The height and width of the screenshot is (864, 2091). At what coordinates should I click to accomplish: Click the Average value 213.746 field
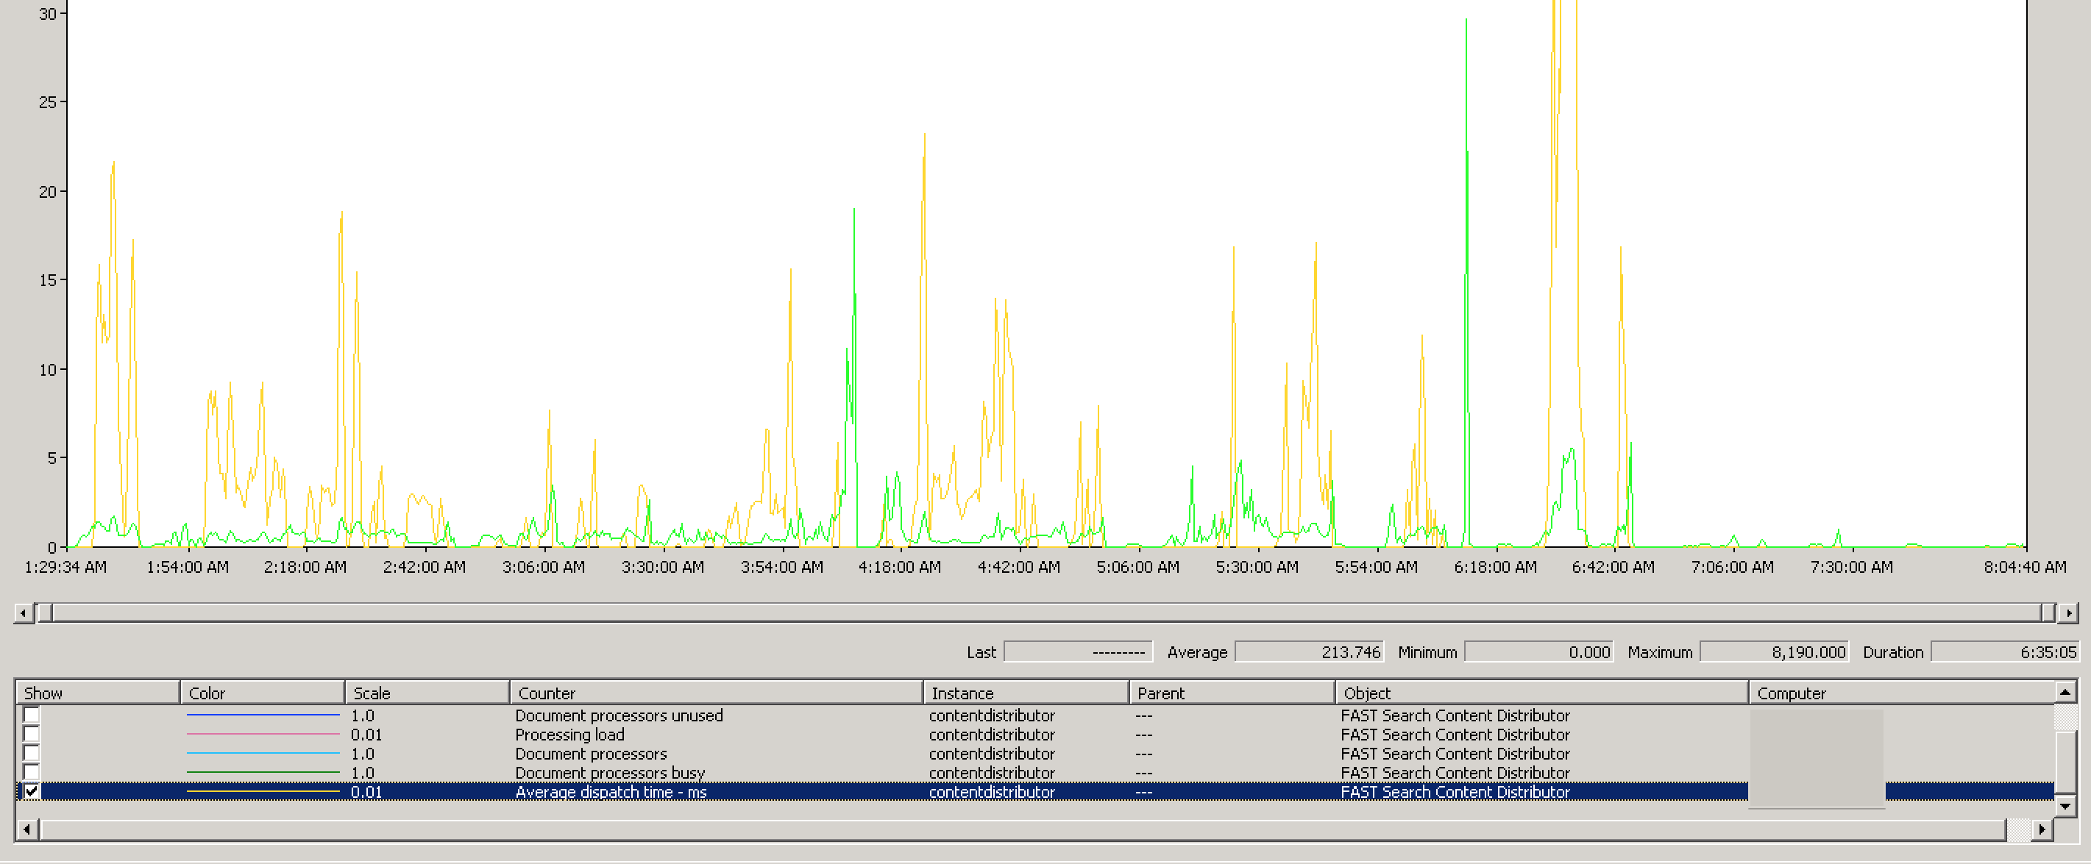(1308, 651)
